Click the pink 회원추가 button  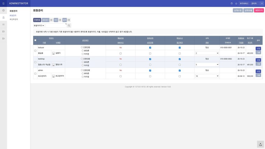tap(259, 10)
